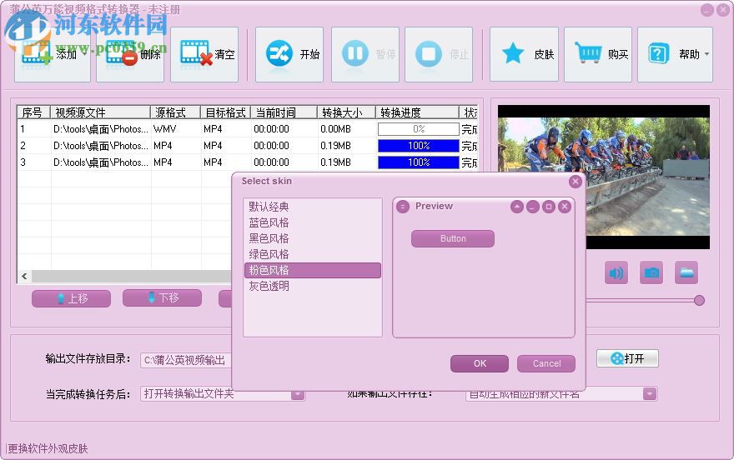Click the table's scroll-left arrow
This screenshot has width=734, height=460.
point(24,277)
